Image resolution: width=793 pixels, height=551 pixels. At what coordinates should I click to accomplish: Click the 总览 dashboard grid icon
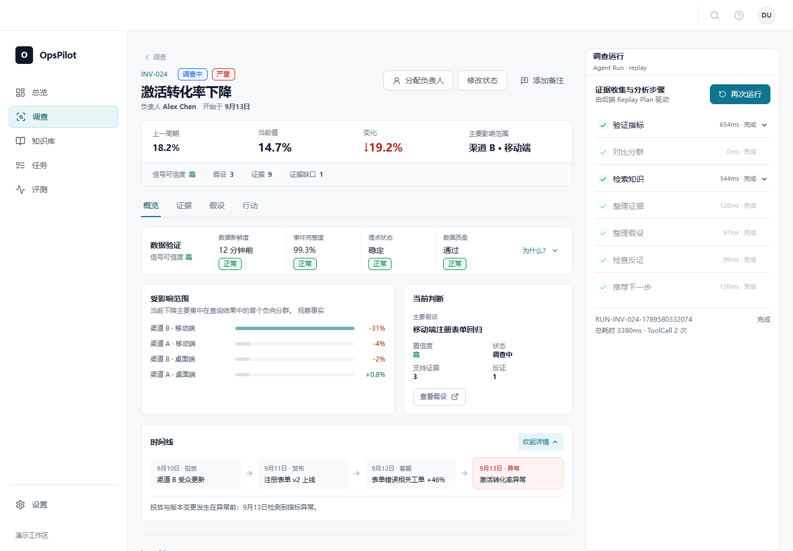click(x=20, y=93)
